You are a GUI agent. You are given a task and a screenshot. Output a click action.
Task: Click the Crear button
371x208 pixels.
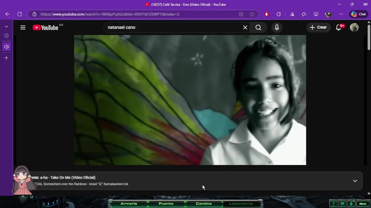pos(318,27)
